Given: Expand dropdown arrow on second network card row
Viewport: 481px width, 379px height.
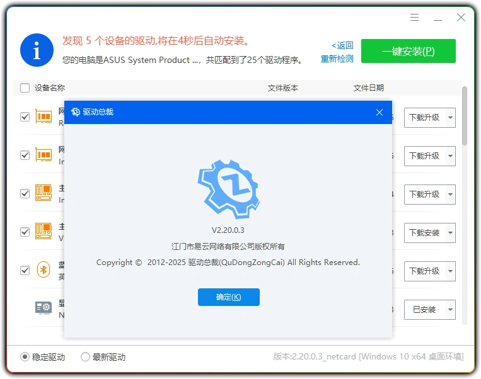Looking at the screenshot, I should click(450, 156).
